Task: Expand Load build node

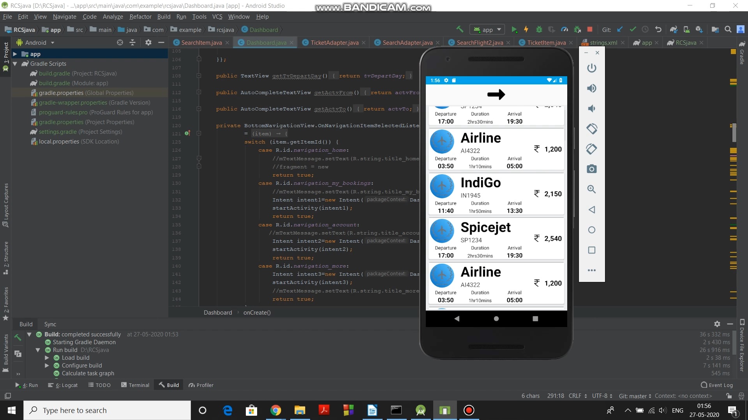Action: 47,358
